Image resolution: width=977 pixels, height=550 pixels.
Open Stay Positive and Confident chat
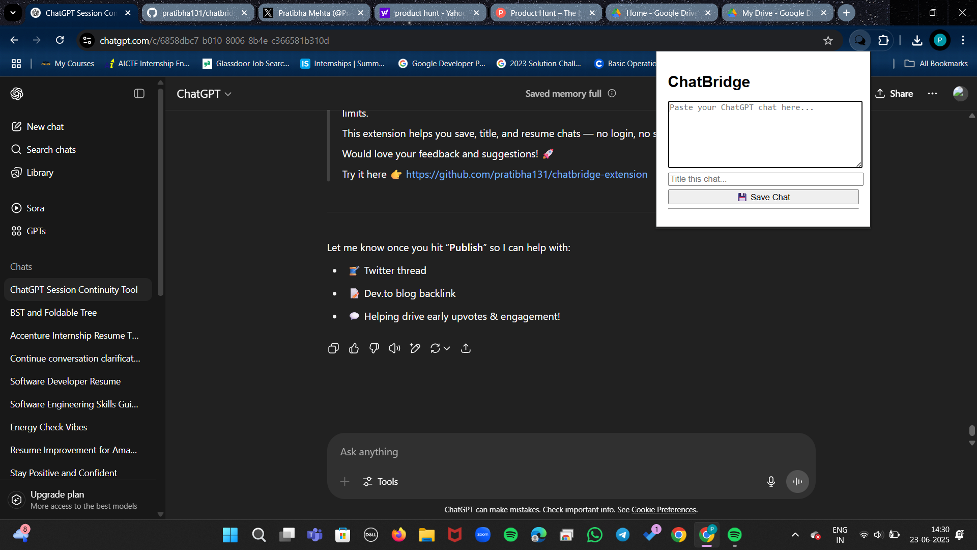[78, 473]
